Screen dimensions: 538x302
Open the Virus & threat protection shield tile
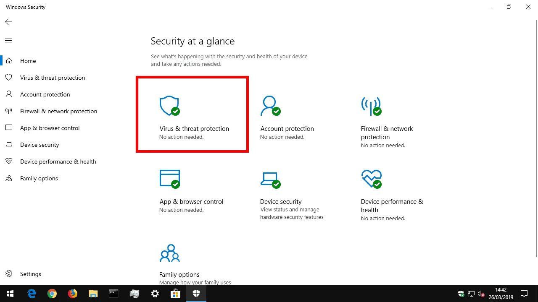point(193,114)
